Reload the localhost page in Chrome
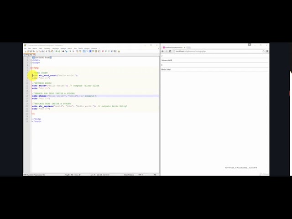 point(170,51)
